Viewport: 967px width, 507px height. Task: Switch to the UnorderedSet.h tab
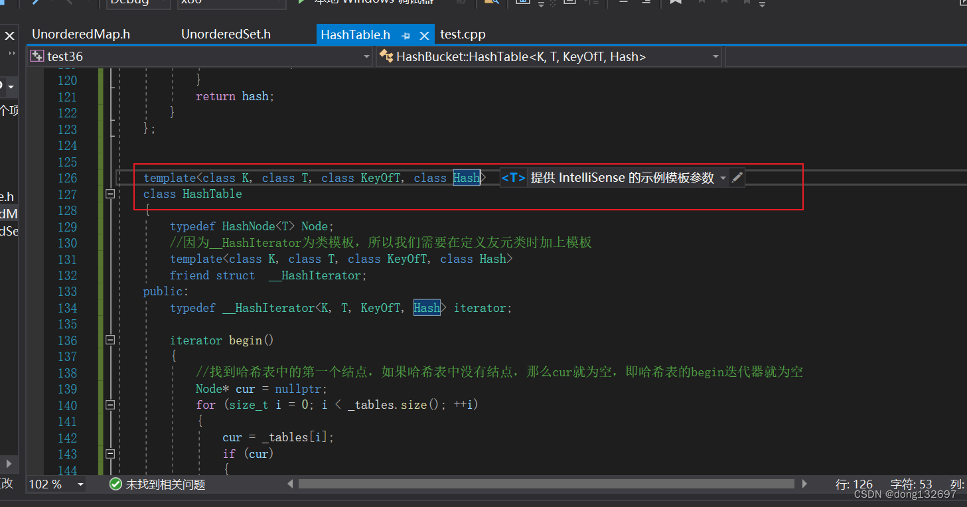(226, 35)
